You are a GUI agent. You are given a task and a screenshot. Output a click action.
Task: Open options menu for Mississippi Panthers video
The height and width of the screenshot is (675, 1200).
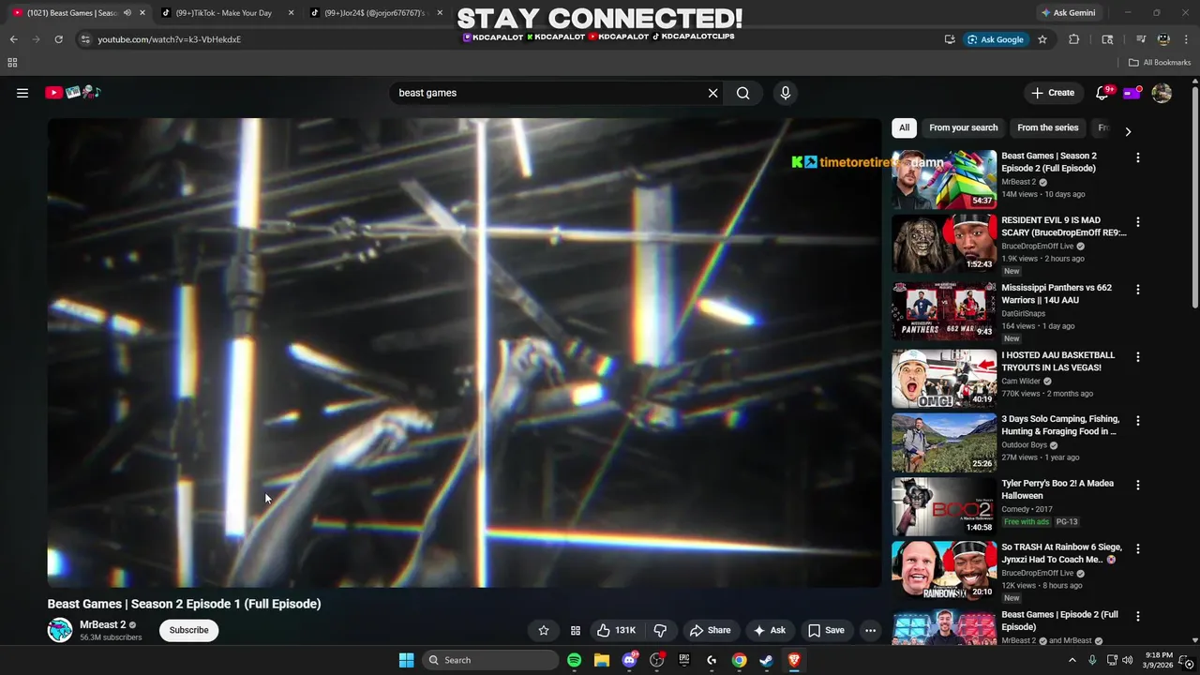(1138, 290)
